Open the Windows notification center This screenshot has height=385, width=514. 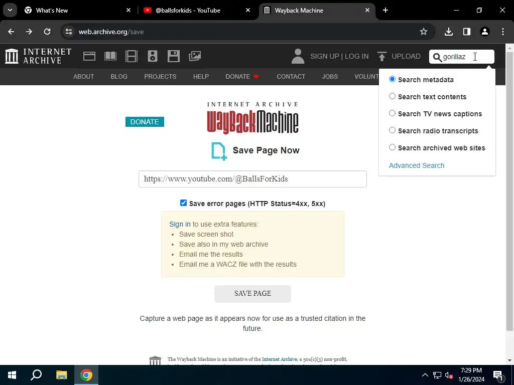[498, 375]
